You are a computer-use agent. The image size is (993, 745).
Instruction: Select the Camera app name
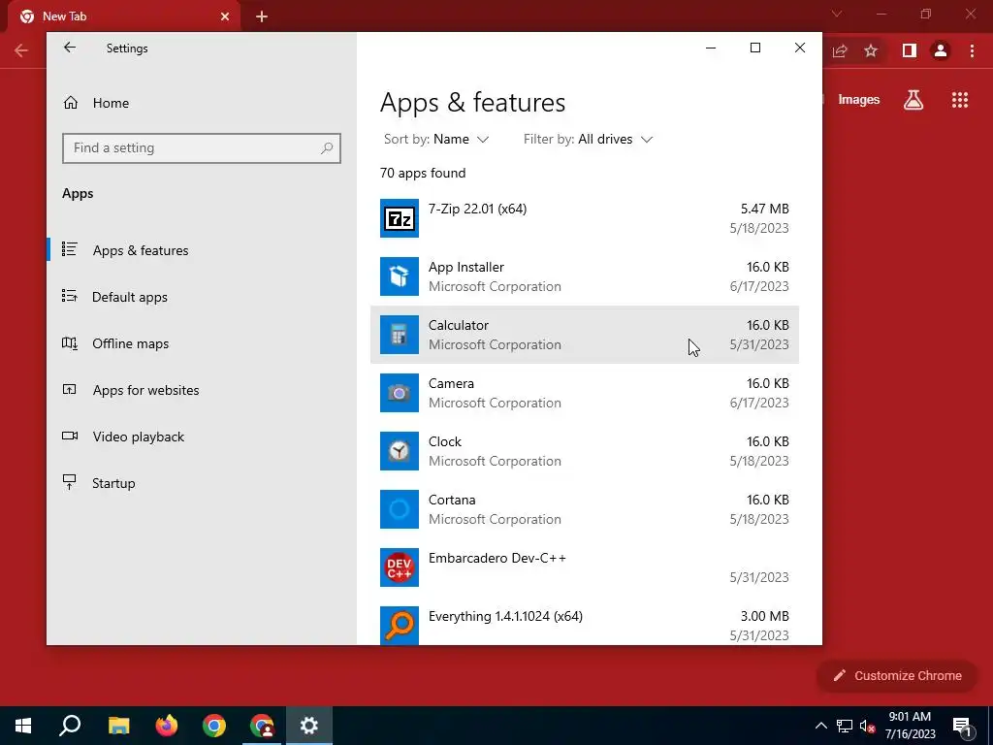[x=451, y=384]
